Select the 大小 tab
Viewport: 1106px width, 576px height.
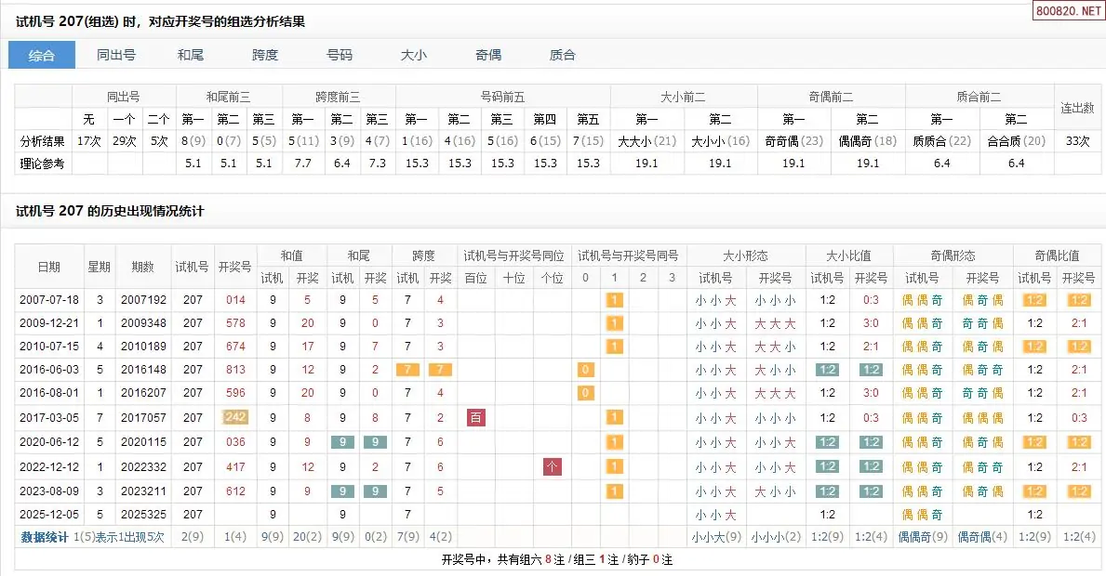click(414, 55)
